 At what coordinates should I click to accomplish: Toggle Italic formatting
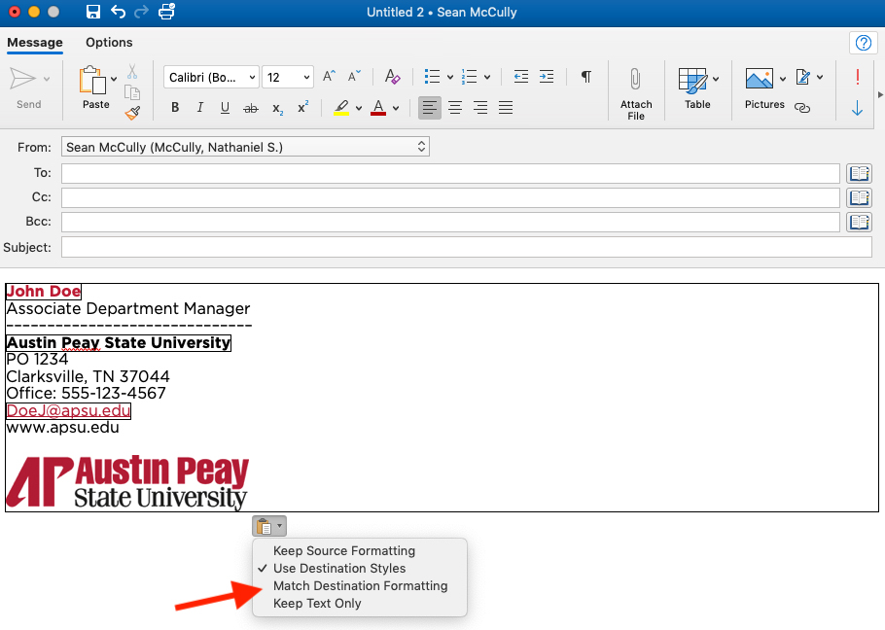[200, 108]
